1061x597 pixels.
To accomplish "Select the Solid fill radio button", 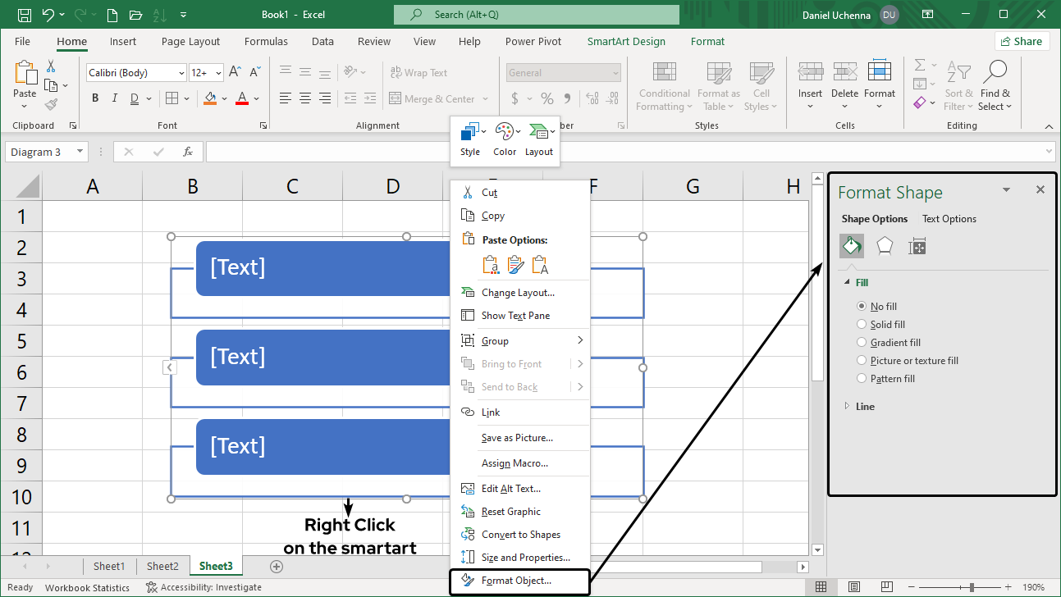I will coord(862,325).
